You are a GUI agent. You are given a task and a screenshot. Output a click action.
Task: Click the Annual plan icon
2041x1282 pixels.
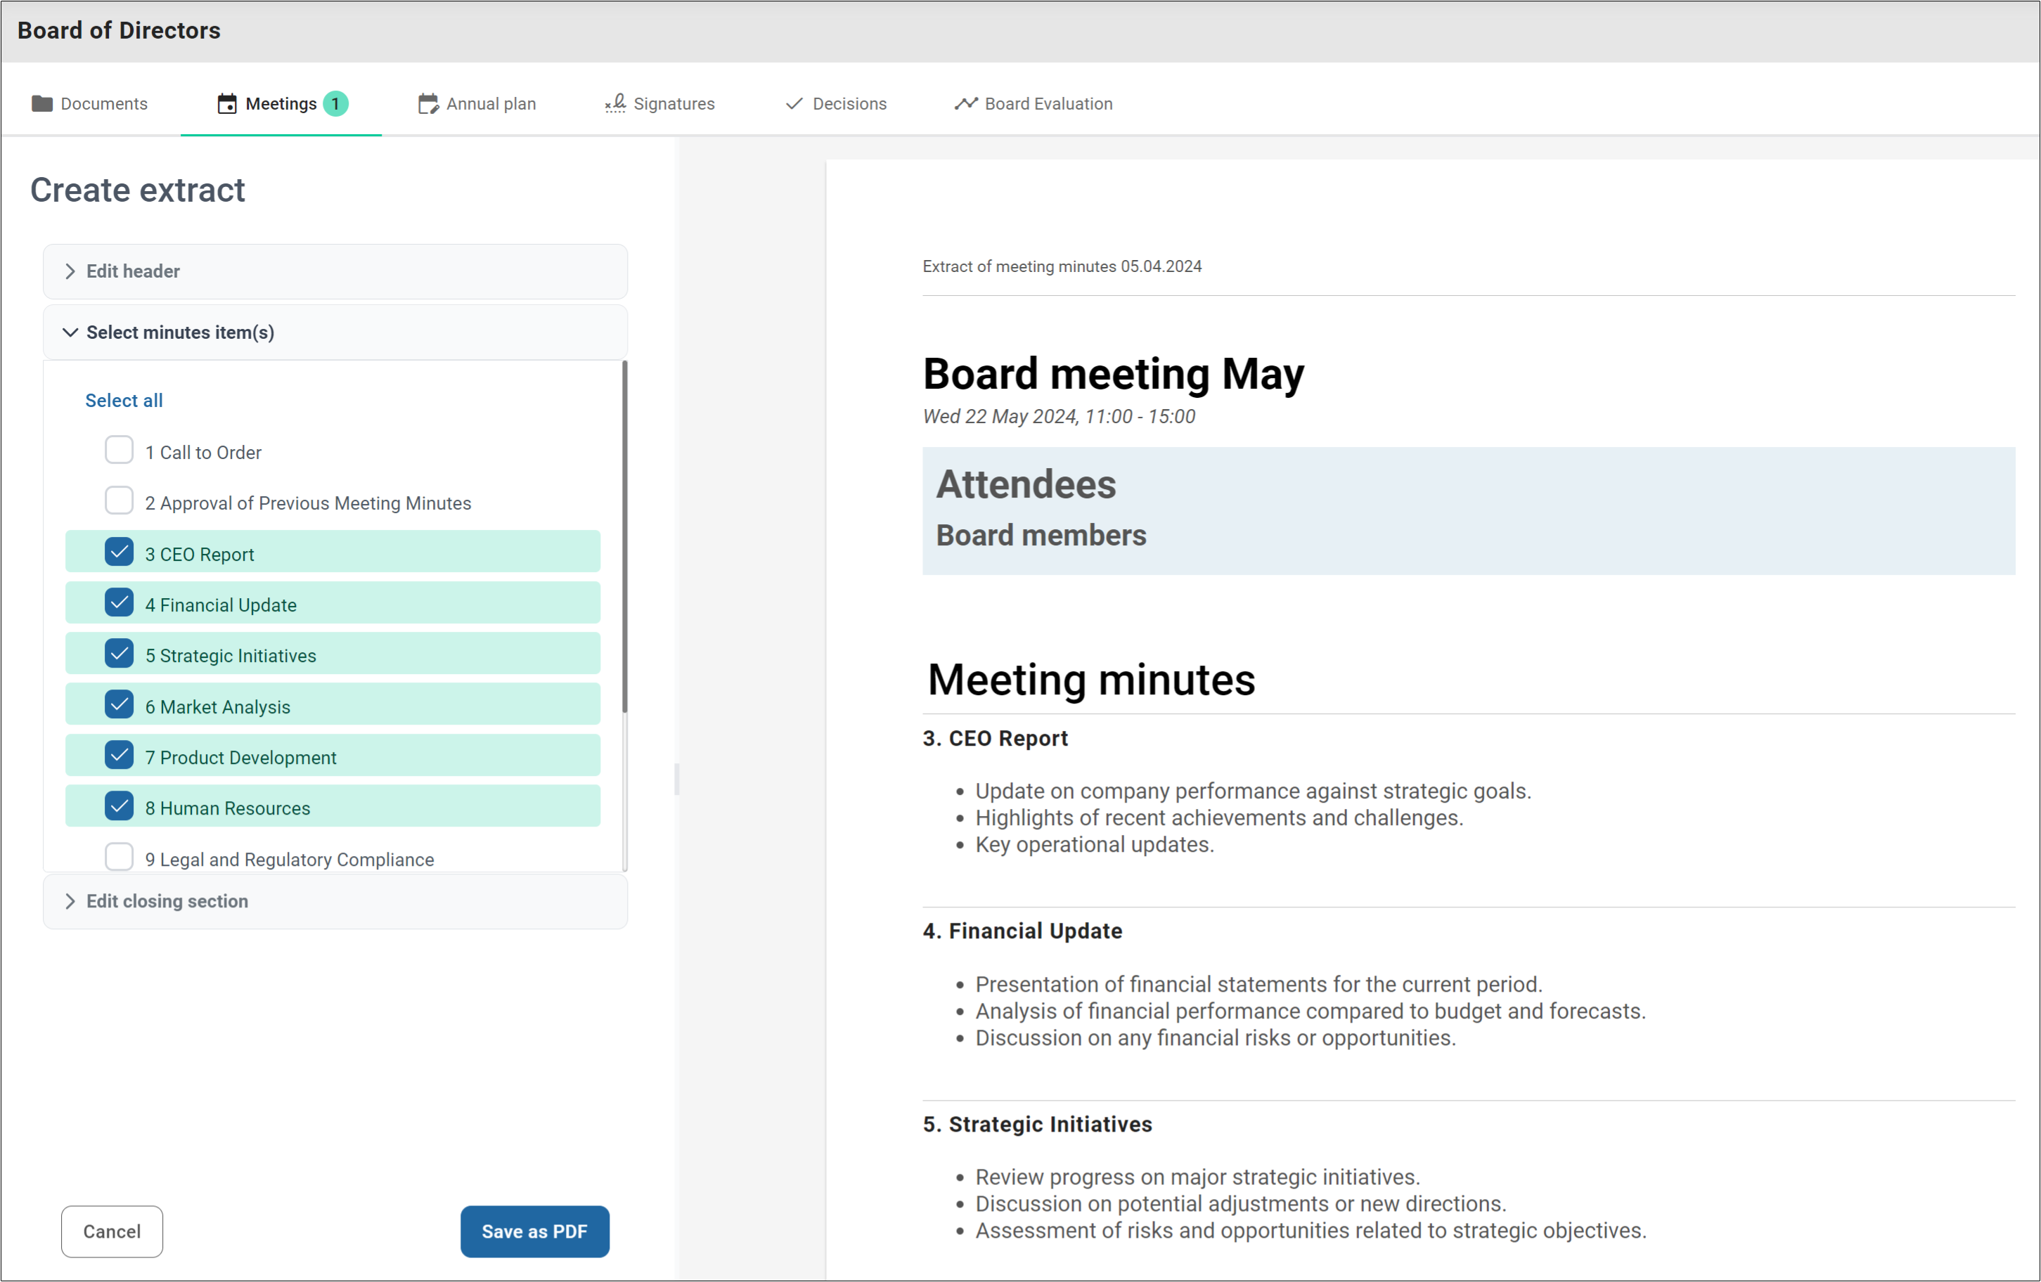tap(427, 103)
